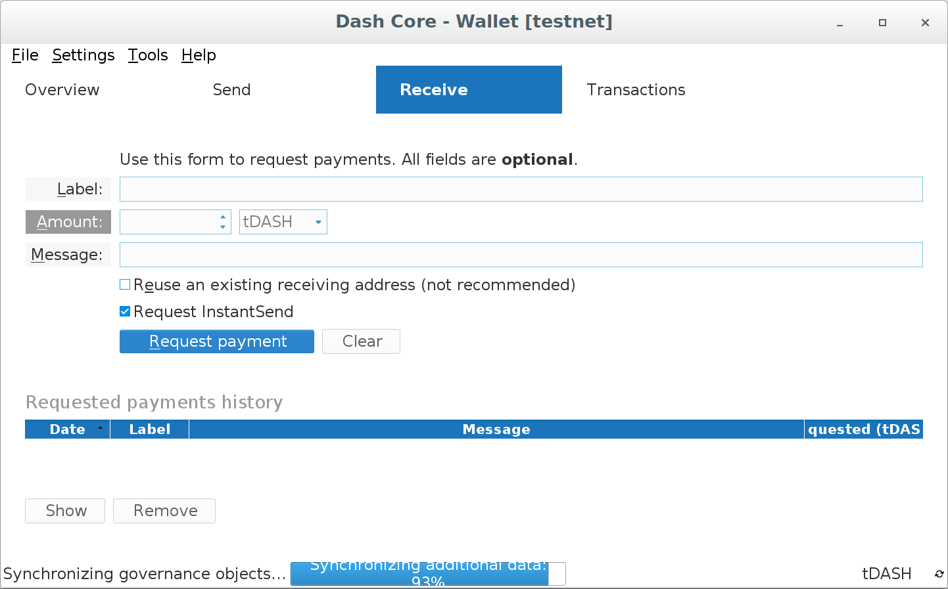Switch to the Overview tab
The width and height of the screenshot is (948, 589).
pyautogui.click(x=62, y=90)
